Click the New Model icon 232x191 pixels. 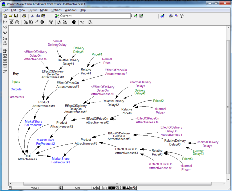coord(5,16)
